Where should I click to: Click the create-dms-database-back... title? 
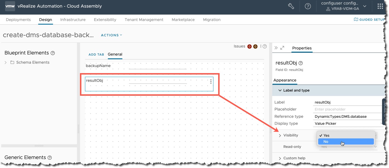pyautogui.click(x=48, y=35)
